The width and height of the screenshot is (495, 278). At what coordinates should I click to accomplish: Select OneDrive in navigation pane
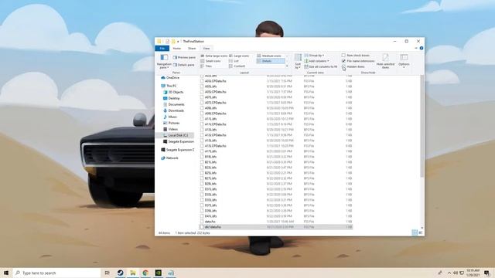click(x=170, y=77)
